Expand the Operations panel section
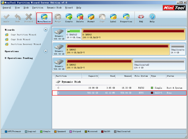 pos(45,51)
